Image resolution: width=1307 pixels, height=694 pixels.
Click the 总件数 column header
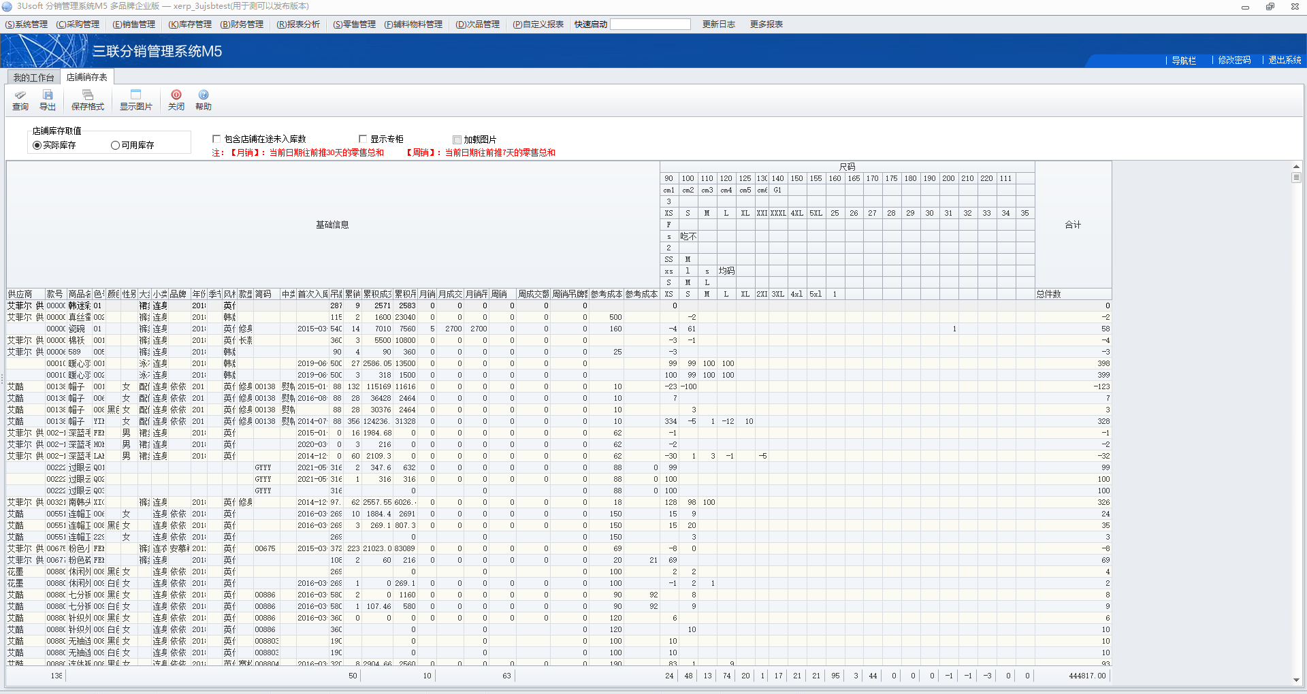coord(1073,295)
